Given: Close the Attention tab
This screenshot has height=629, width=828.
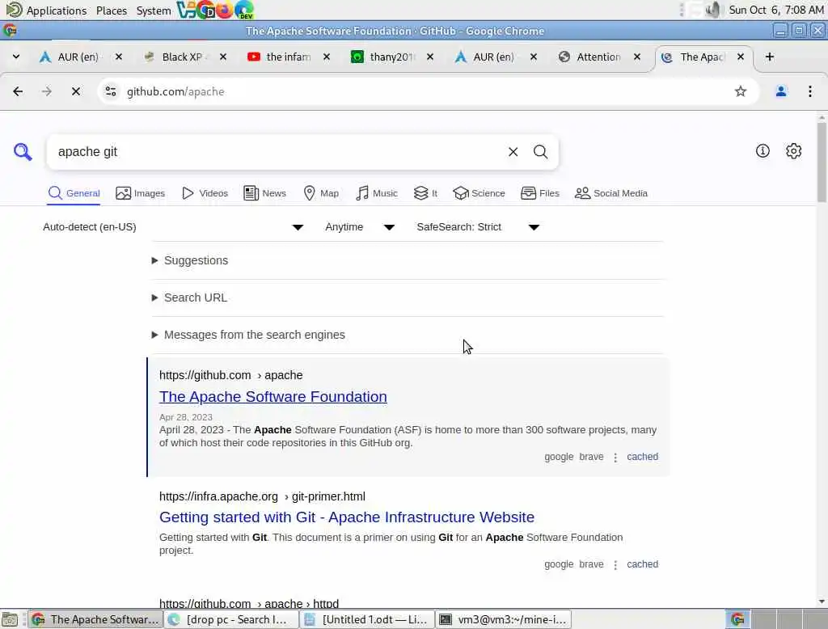Looking at the screenshot, I should click(637, 57).
